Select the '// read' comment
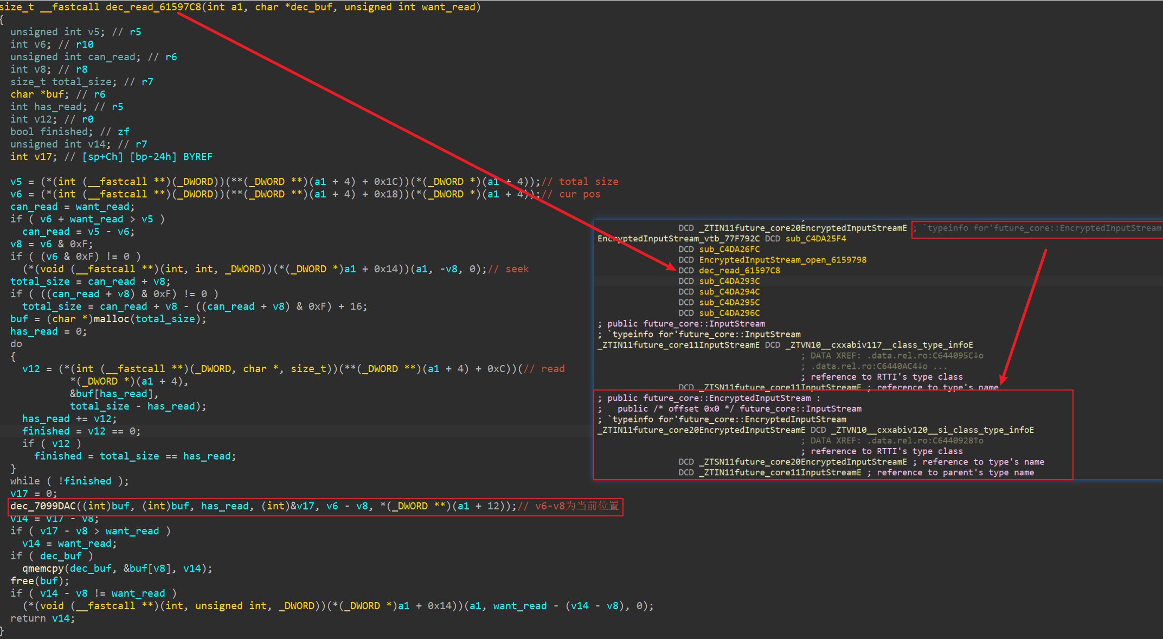This screenshot has height=639, width=1163. pos(544,369)
